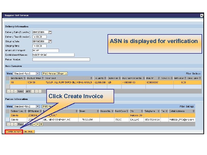Click the Kansas City cell

[137, 115]
